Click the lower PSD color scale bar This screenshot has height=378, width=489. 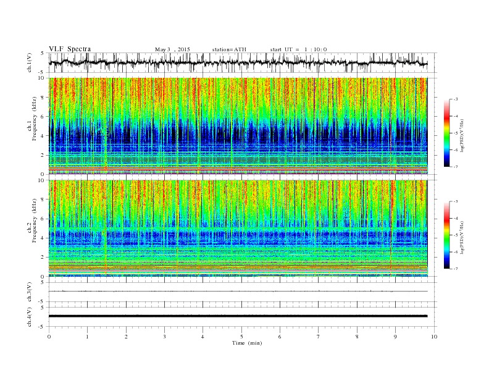(x=446, y=235)
